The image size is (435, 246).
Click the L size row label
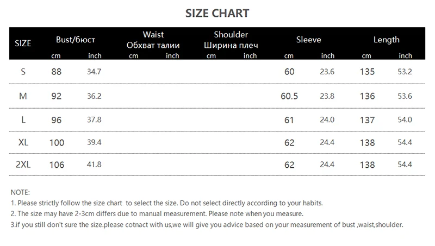pyautogui.click(x=23, y=119)
